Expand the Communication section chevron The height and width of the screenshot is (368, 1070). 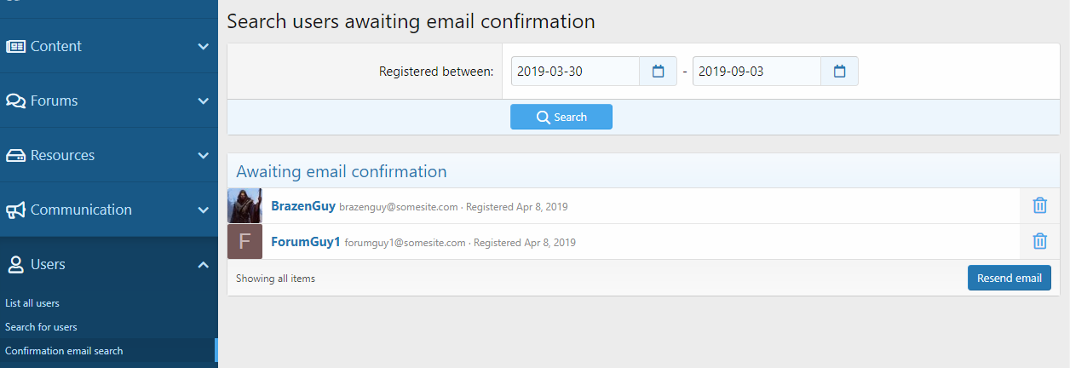tap(203, 210)
